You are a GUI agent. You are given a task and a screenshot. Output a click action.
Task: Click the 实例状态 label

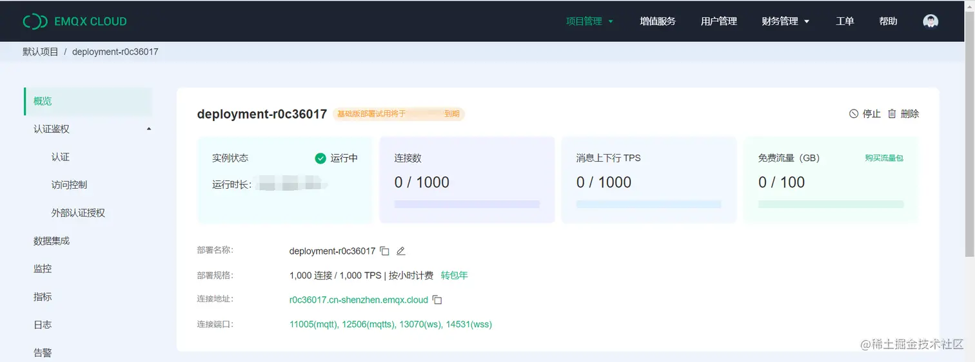coord(230,158)
